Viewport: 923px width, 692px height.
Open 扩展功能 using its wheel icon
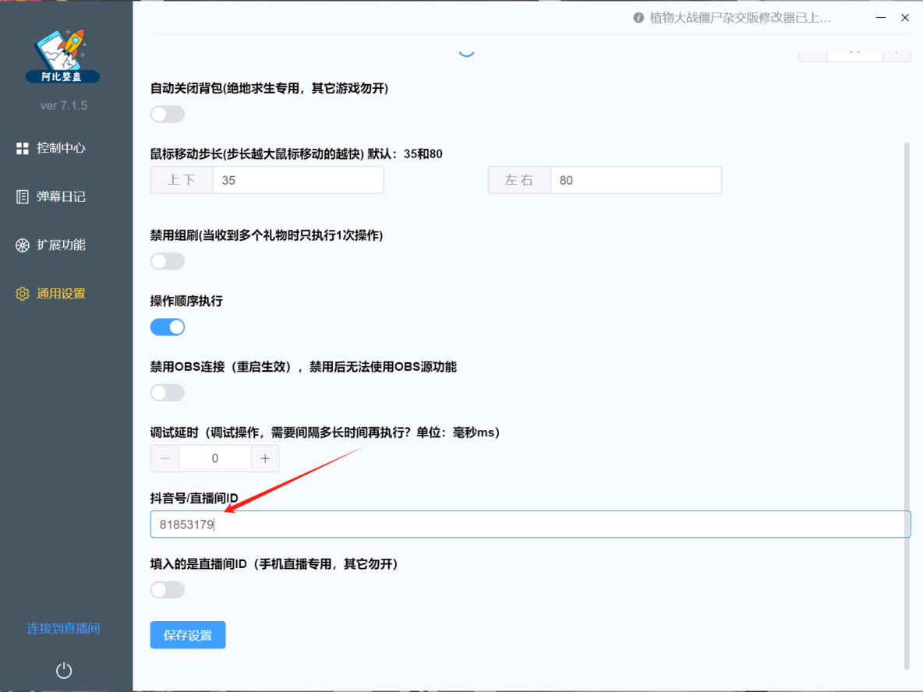pyautogui.click(x=22, y=245)
